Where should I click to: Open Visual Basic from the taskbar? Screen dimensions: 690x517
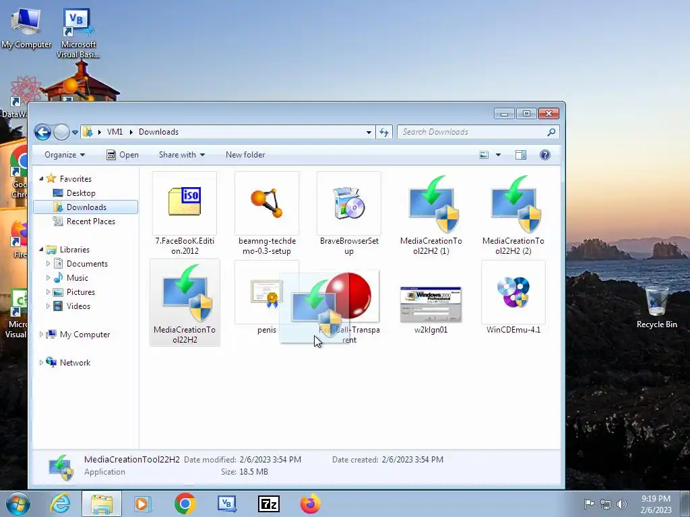[226, 504]
